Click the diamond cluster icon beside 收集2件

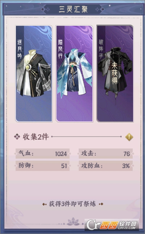[17, 137]
